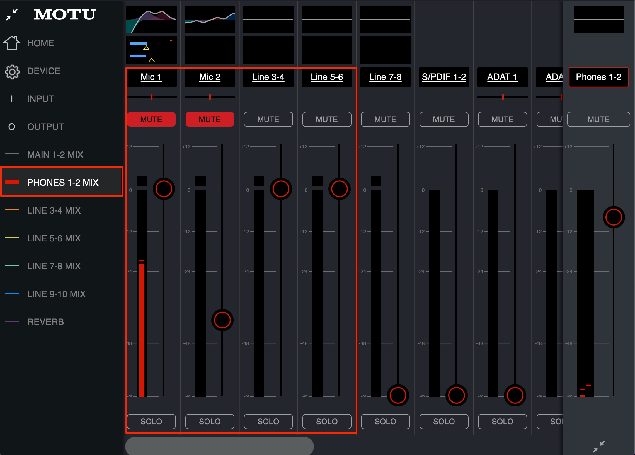Image resolution: width=635 pixels, height=455 pixels.
Task: Click the expand arrows icon under Phones 1-2 strip
Action: coord(598,446)
